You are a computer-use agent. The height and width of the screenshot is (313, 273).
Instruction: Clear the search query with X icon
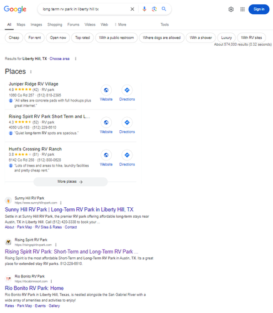(x=132, y=9)
